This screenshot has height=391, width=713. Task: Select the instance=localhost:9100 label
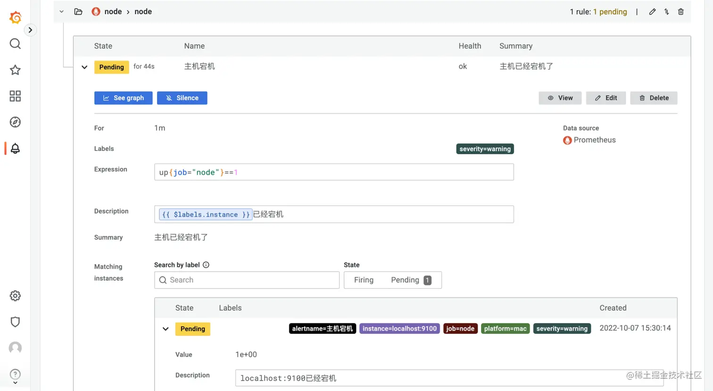coord(400,329)
